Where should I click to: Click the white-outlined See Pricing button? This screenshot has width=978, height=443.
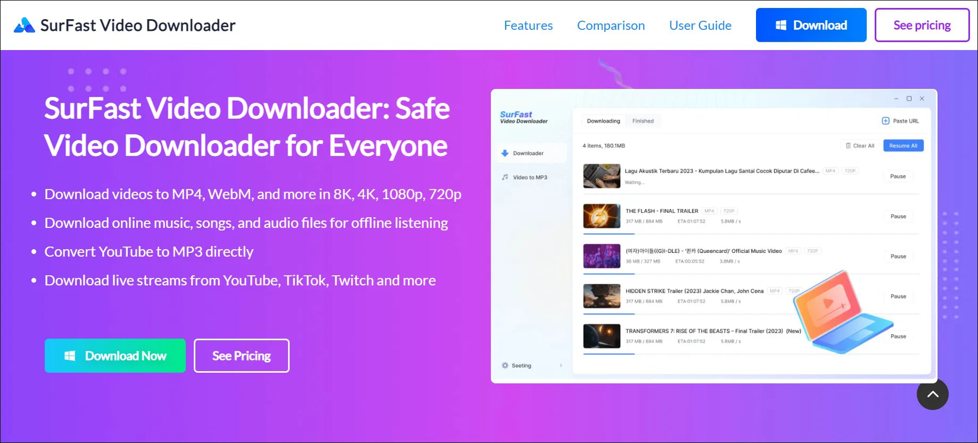242,356
